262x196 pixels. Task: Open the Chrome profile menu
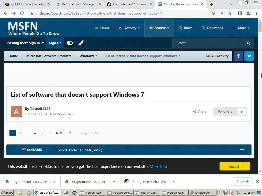click(x=248, y=13)
